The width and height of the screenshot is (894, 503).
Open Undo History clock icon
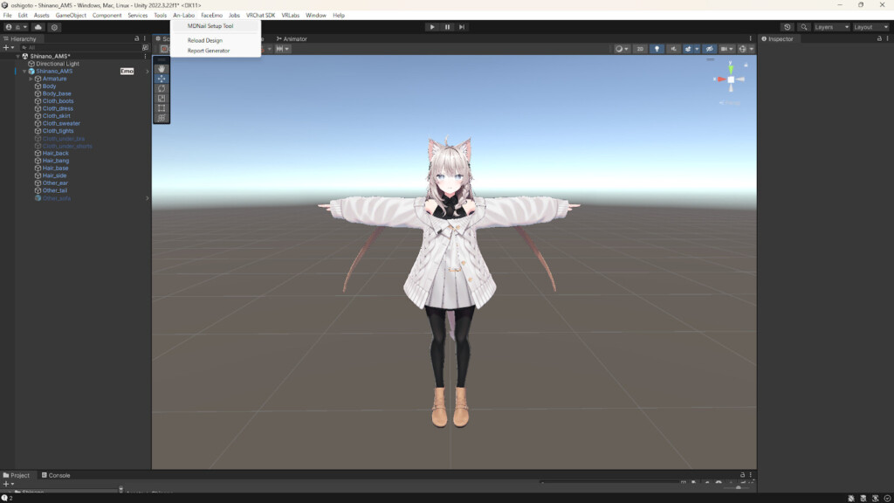[x=787, y=27]
